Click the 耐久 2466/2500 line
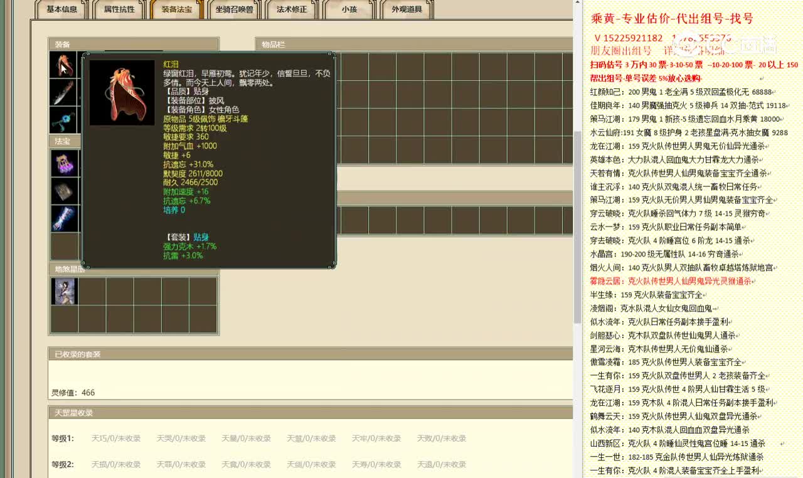This screenshot has width=803, height=478. coord(190,183)
